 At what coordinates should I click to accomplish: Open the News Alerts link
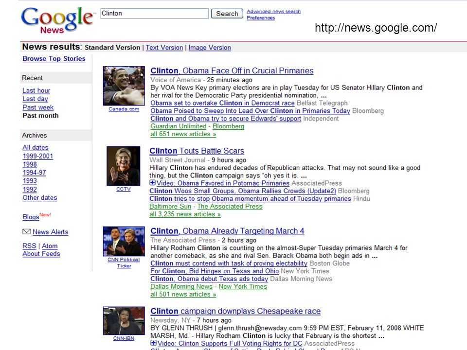pyautogui.click(x=50, y=232)
